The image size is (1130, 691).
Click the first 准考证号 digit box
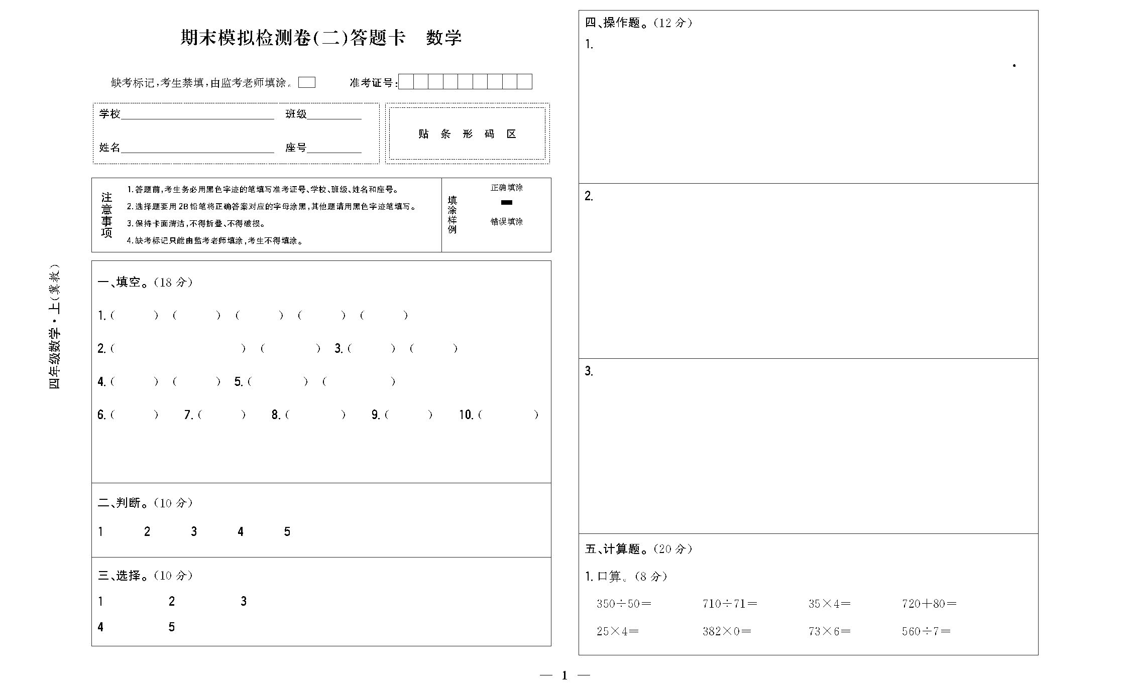point(406,82)
